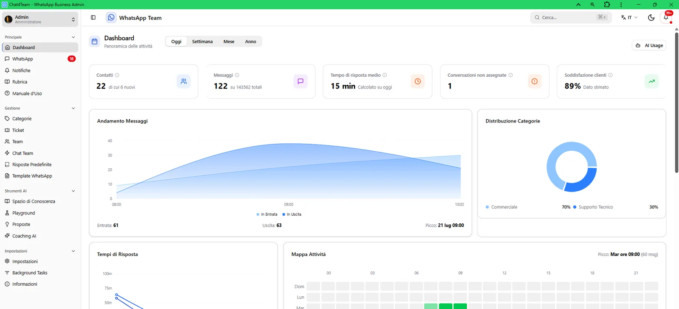Open Spazio di Conoscenza page
This screenshot has width=679, height=309.
pos(40,201)
